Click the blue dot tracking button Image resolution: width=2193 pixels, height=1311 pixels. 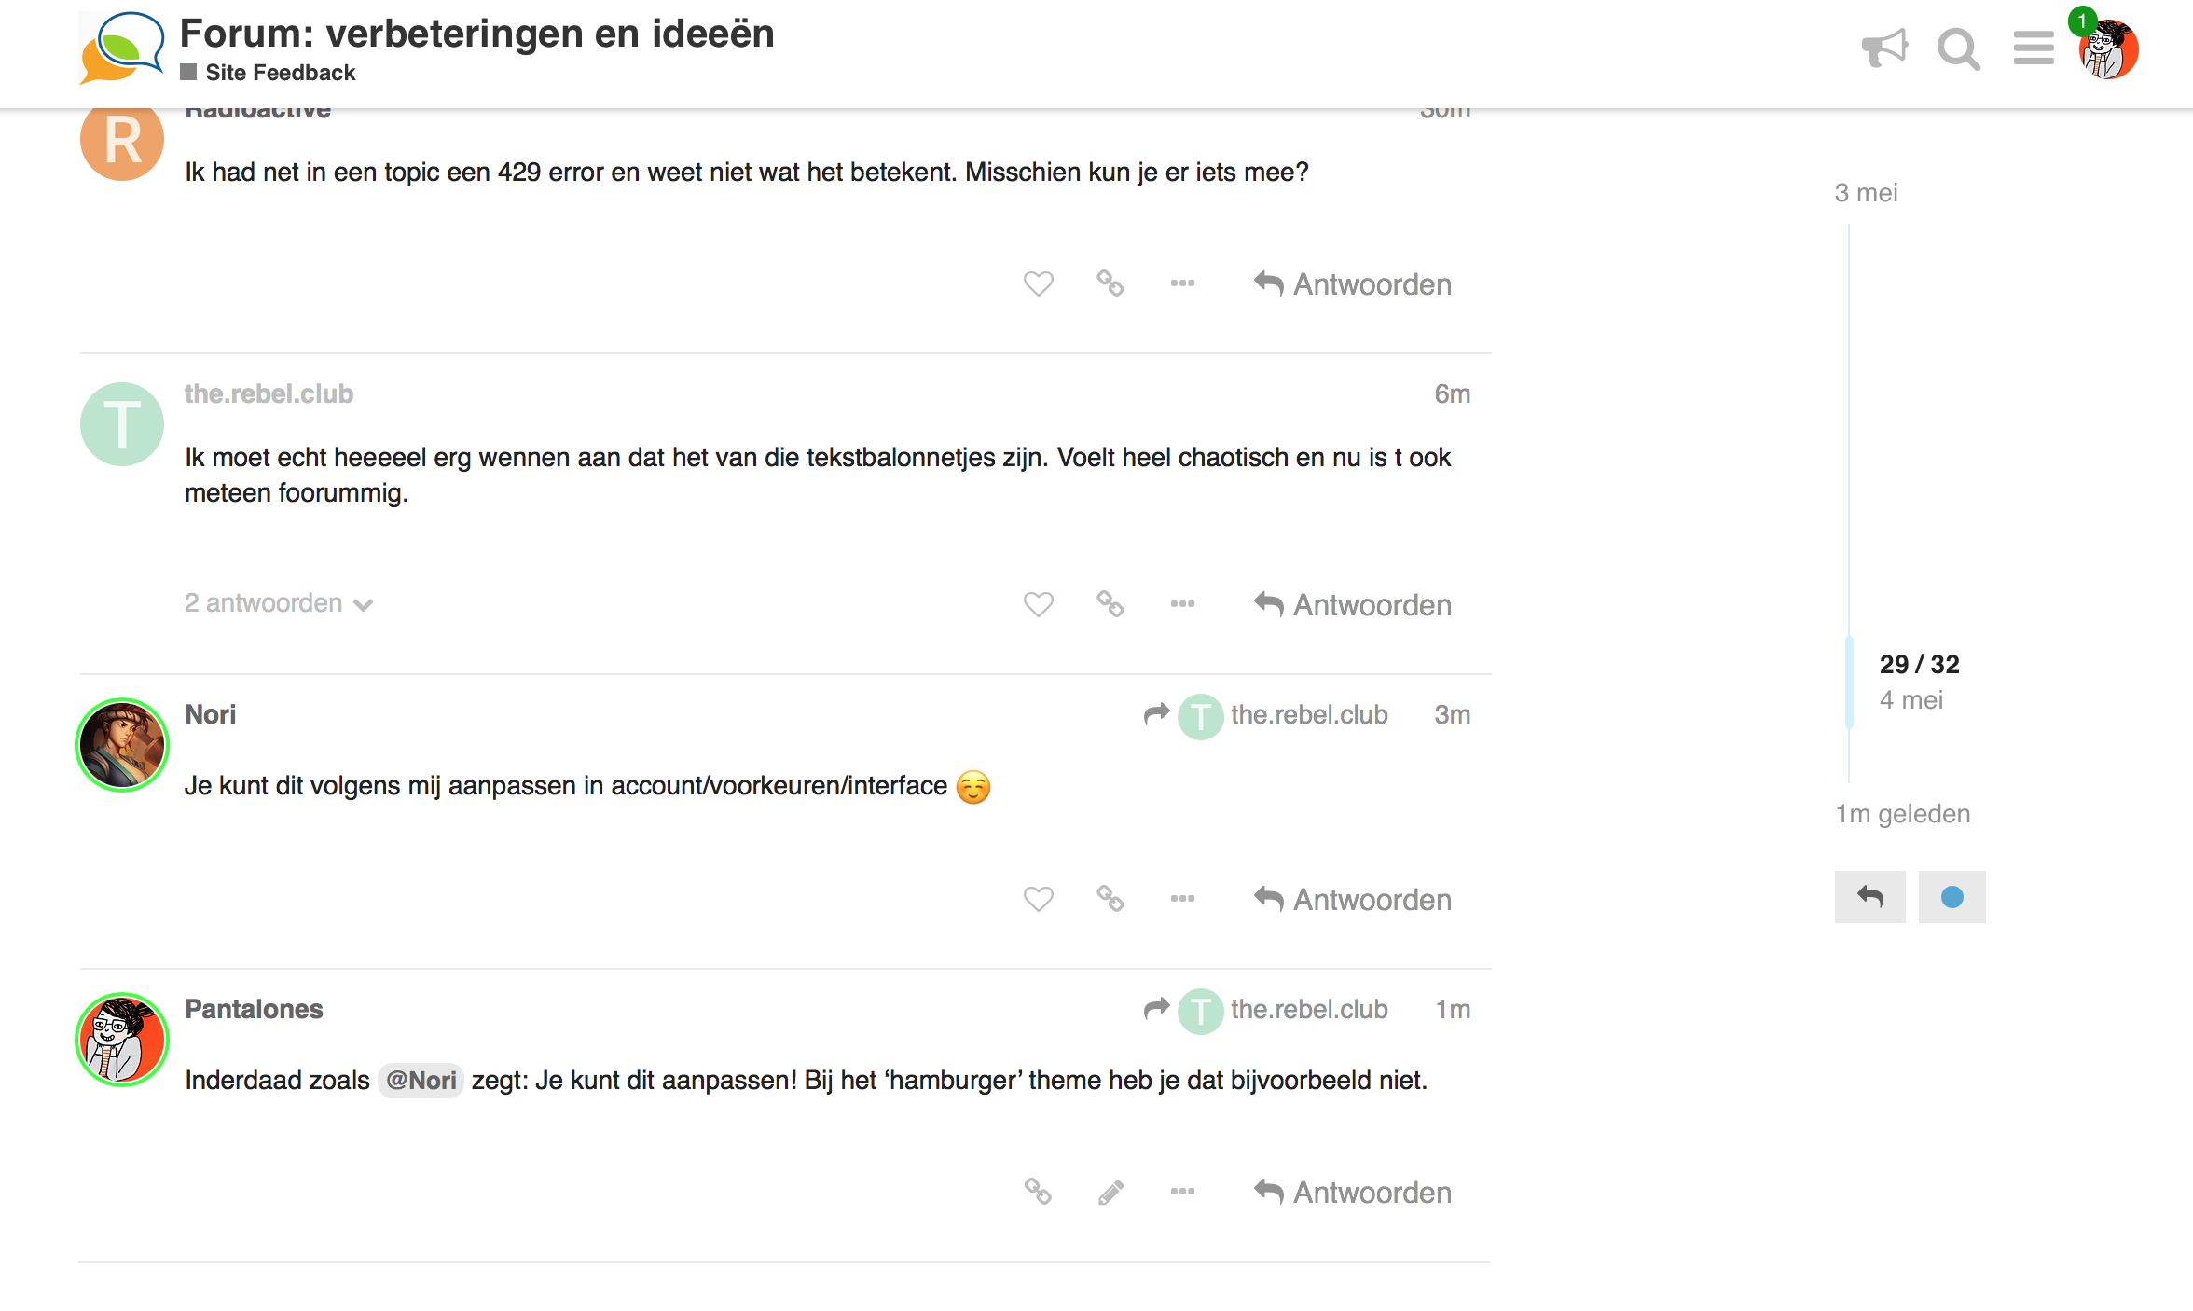coord(1952,897)
